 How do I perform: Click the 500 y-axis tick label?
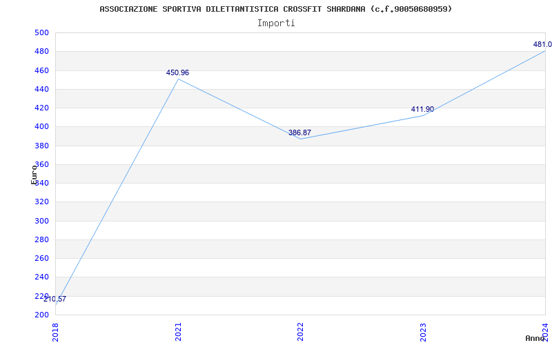pyautogui.click(x=41, y=32)
